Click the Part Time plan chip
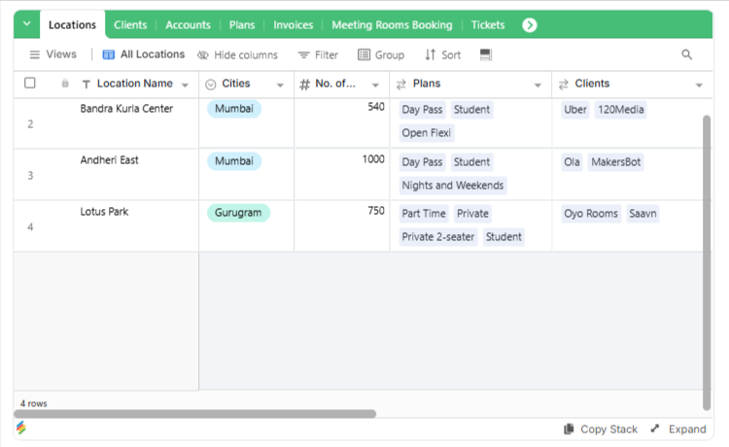Image resolution: width=729 pixels, height=447 pixels. [424, 214]
